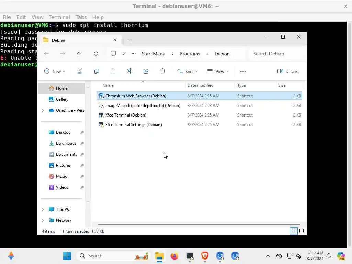
Task: Sort by Name column header
Action: pos(108,85)
